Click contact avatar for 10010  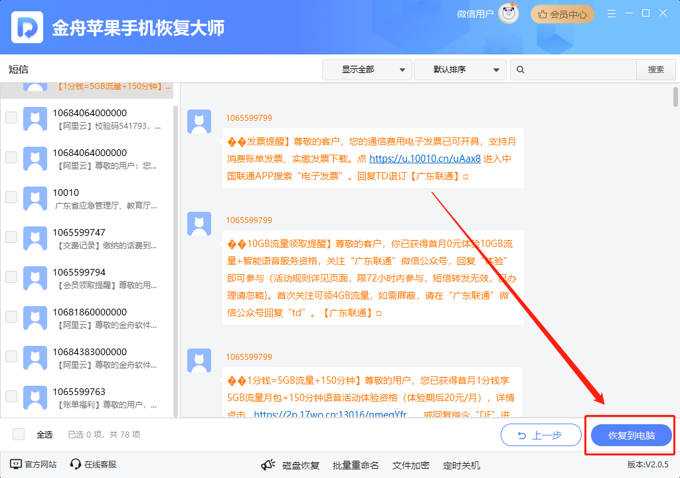pos(35,198)
